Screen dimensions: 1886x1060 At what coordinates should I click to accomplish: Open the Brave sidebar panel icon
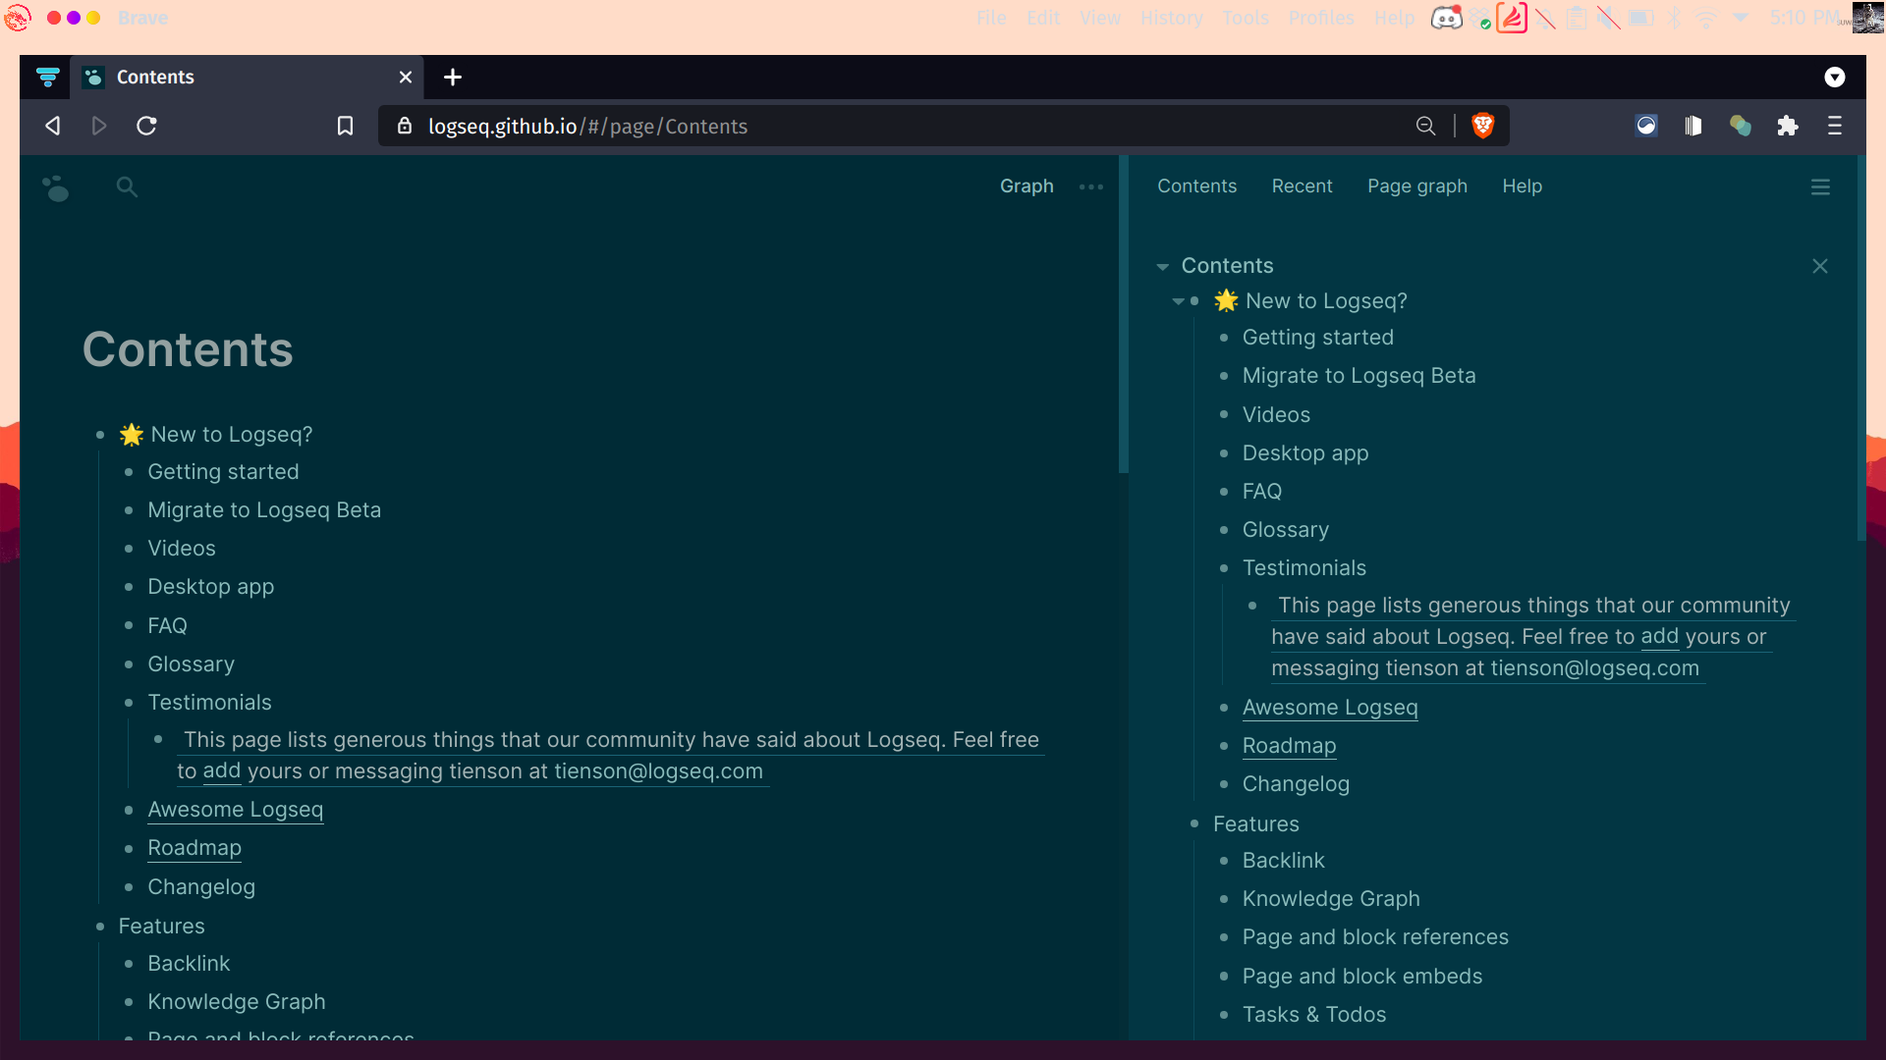pos(1693,126)
